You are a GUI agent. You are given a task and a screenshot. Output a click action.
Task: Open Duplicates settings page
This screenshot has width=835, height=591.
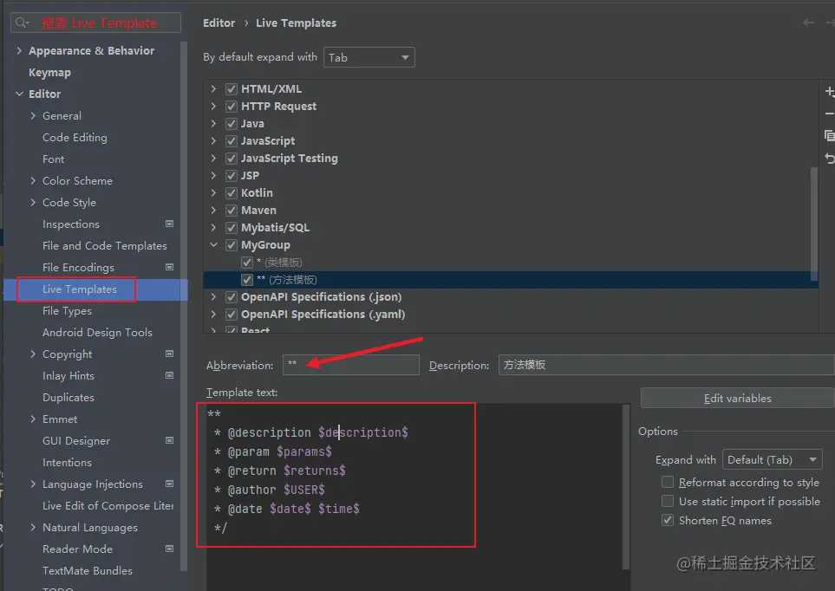click(68, 397)
